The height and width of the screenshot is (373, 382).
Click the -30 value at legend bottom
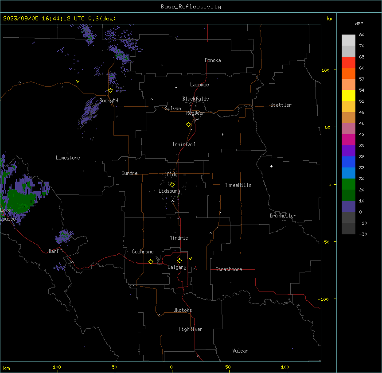pos(363,234)
